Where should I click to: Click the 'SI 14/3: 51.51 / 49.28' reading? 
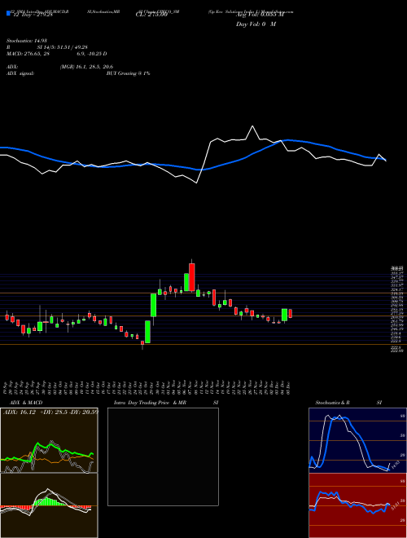click(62, 47)
